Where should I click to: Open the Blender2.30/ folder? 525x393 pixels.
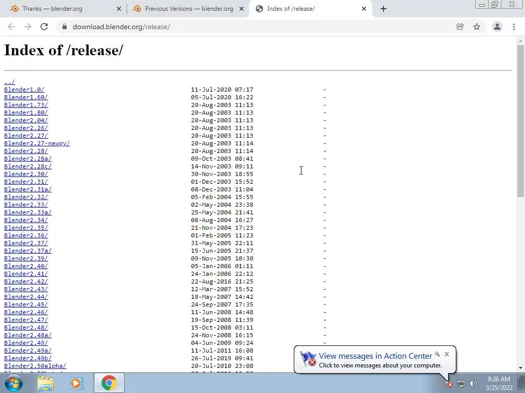[26, 174]
